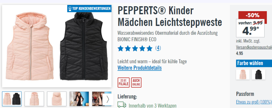Open the (4) reviews count link
This screenshot has height=108, width=272.
[158, 48]
